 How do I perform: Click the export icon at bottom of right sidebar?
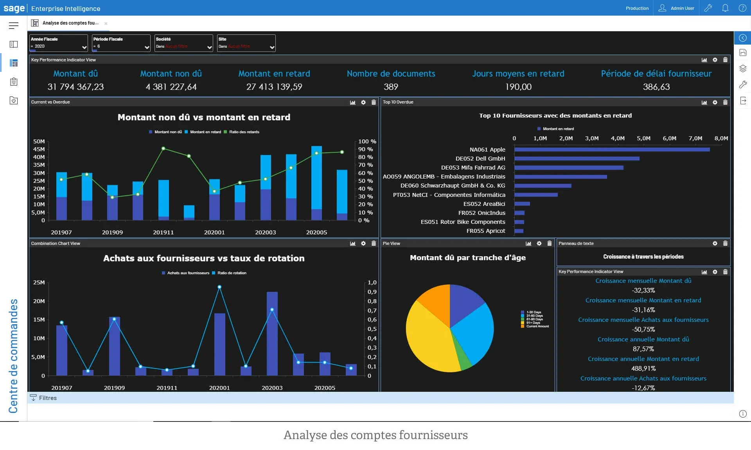(x=743, y=101)
